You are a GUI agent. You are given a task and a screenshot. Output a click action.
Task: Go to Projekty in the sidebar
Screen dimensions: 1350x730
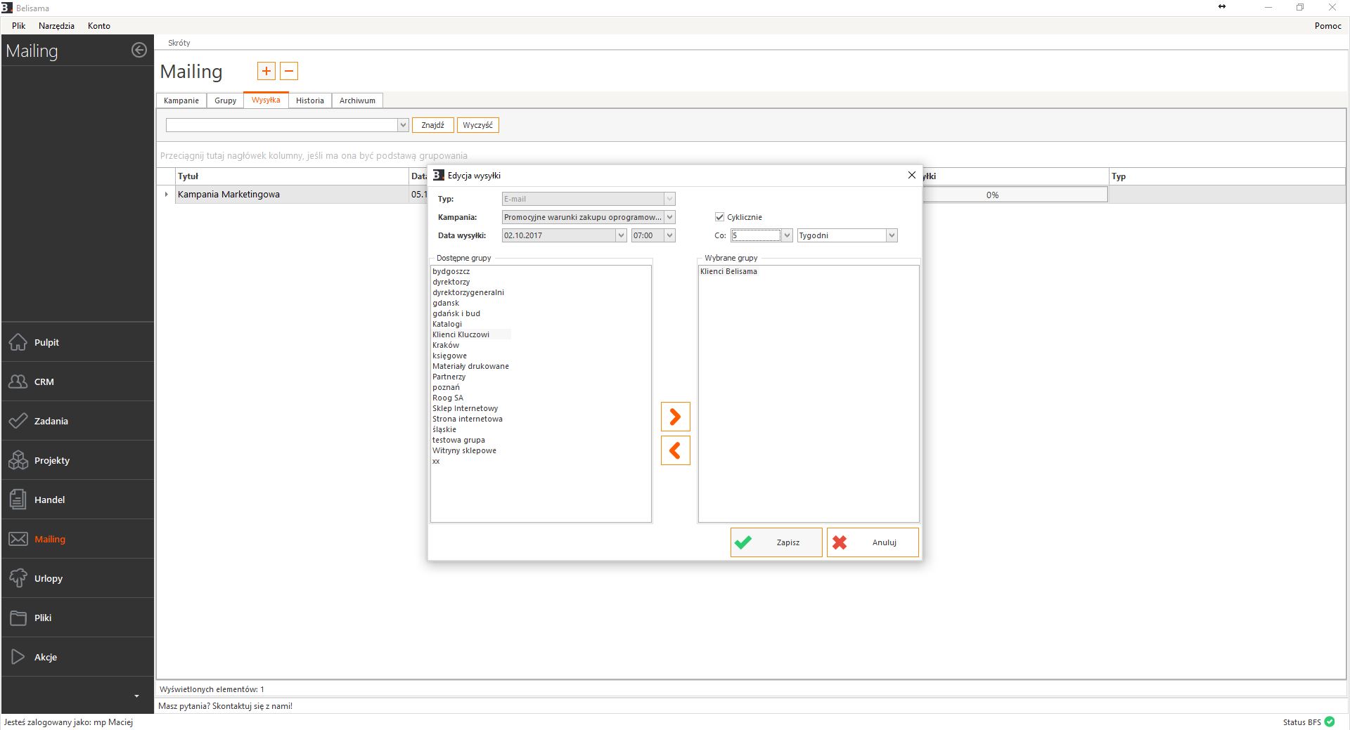click(51, 460)
